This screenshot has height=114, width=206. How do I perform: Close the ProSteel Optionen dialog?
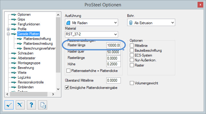[200, 5]
